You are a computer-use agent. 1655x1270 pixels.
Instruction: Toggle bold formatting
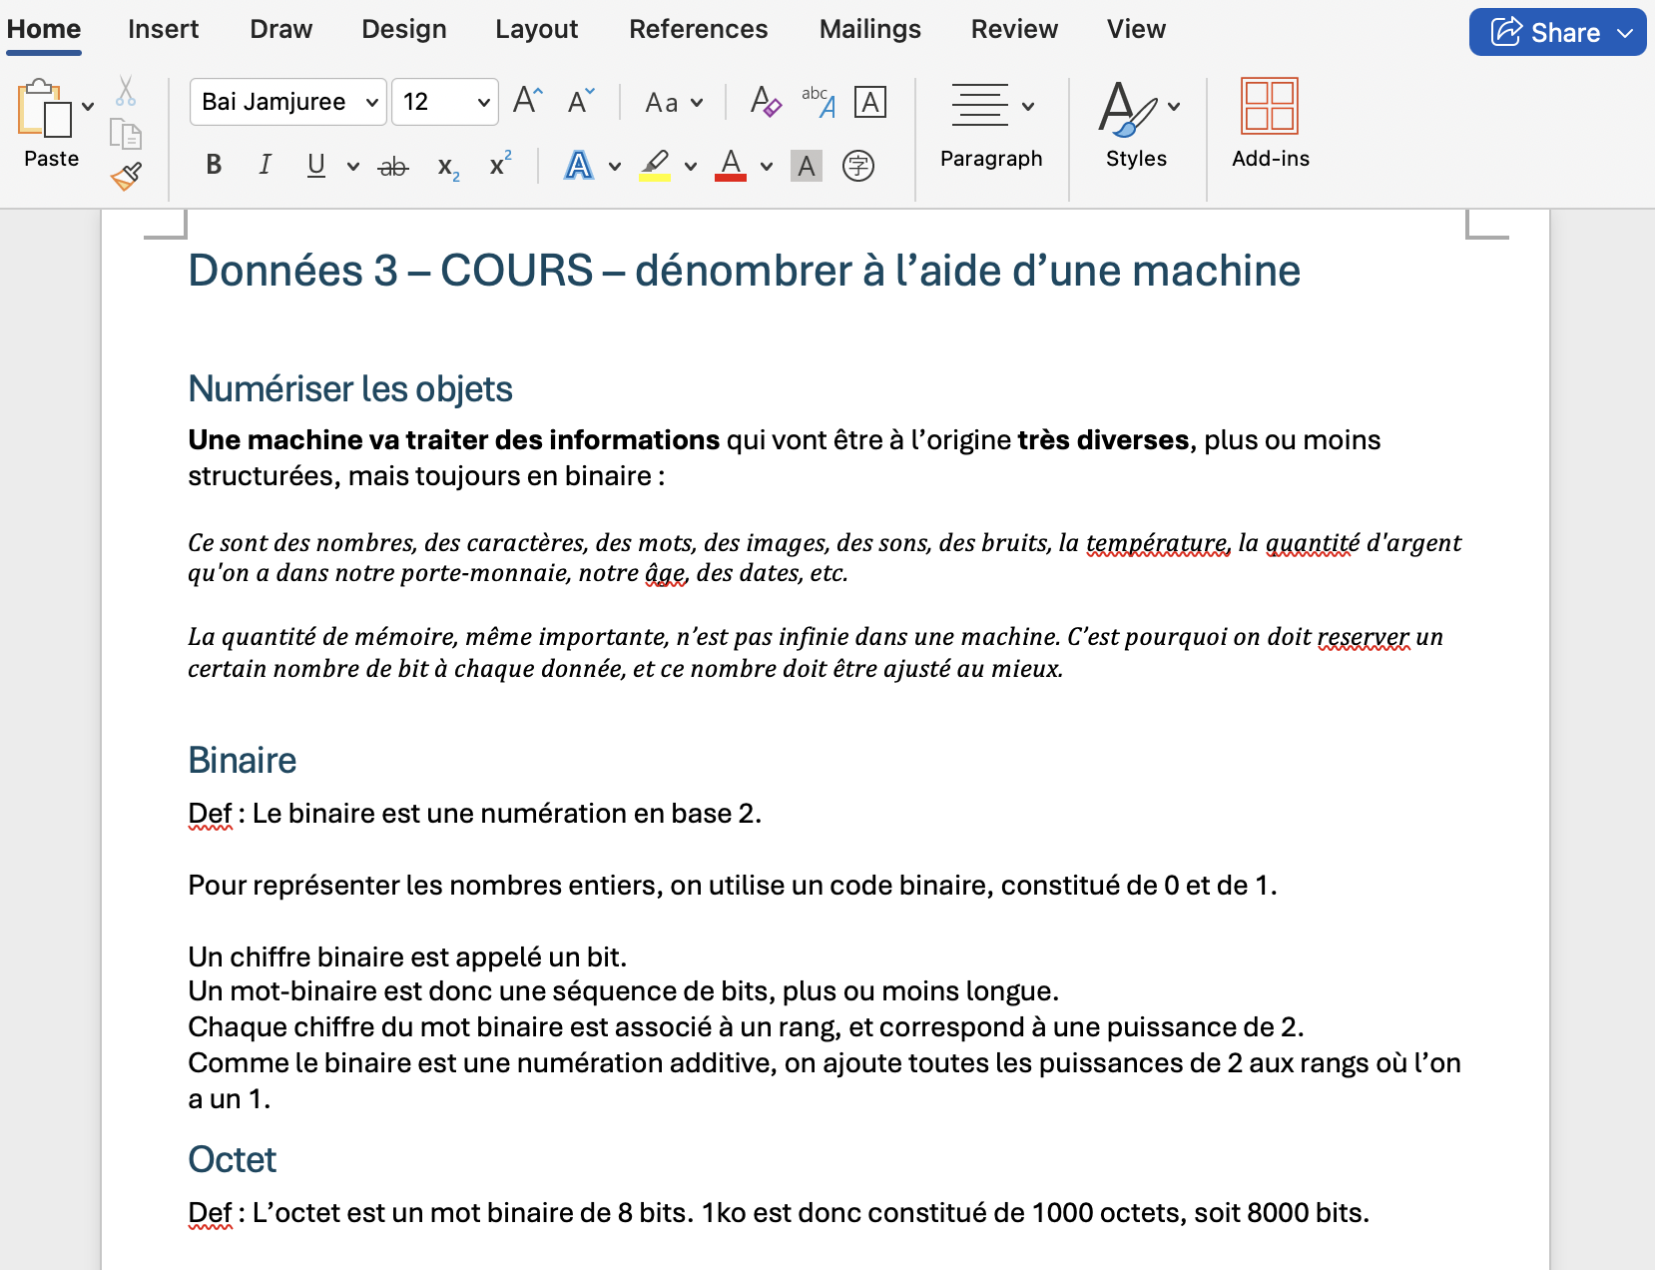(214, 165)
